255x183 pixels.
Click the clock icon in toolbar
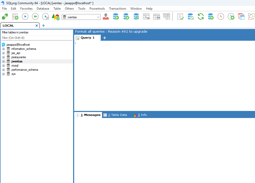pyautogui.click(x=221, y=16)
